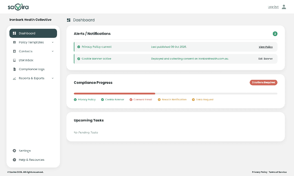The width and height of the screenshot is (294, 176).
Task: Click the DSR Inbox icon
Action: [14, 60]
